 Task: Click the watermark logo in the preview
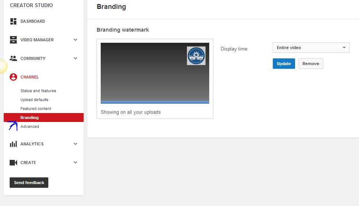(x=196, y=56)
